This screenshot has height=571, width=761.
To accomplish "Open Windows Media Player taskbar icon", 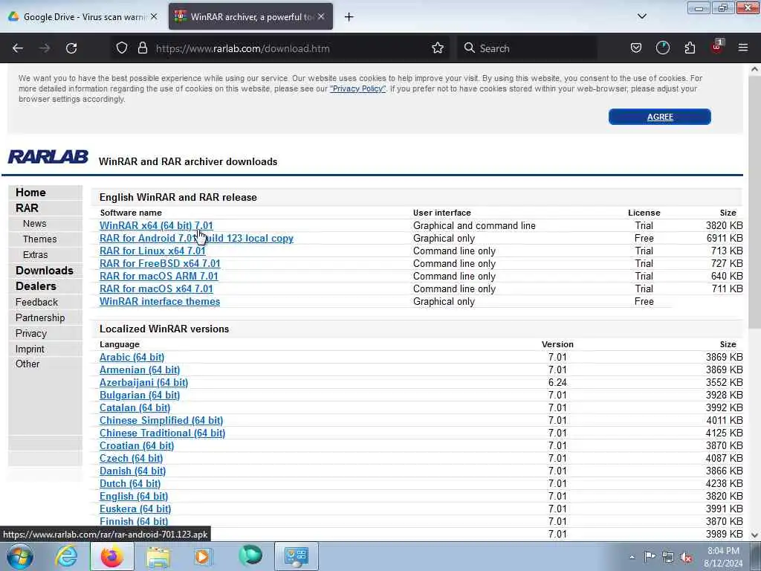I will point(204,556).
